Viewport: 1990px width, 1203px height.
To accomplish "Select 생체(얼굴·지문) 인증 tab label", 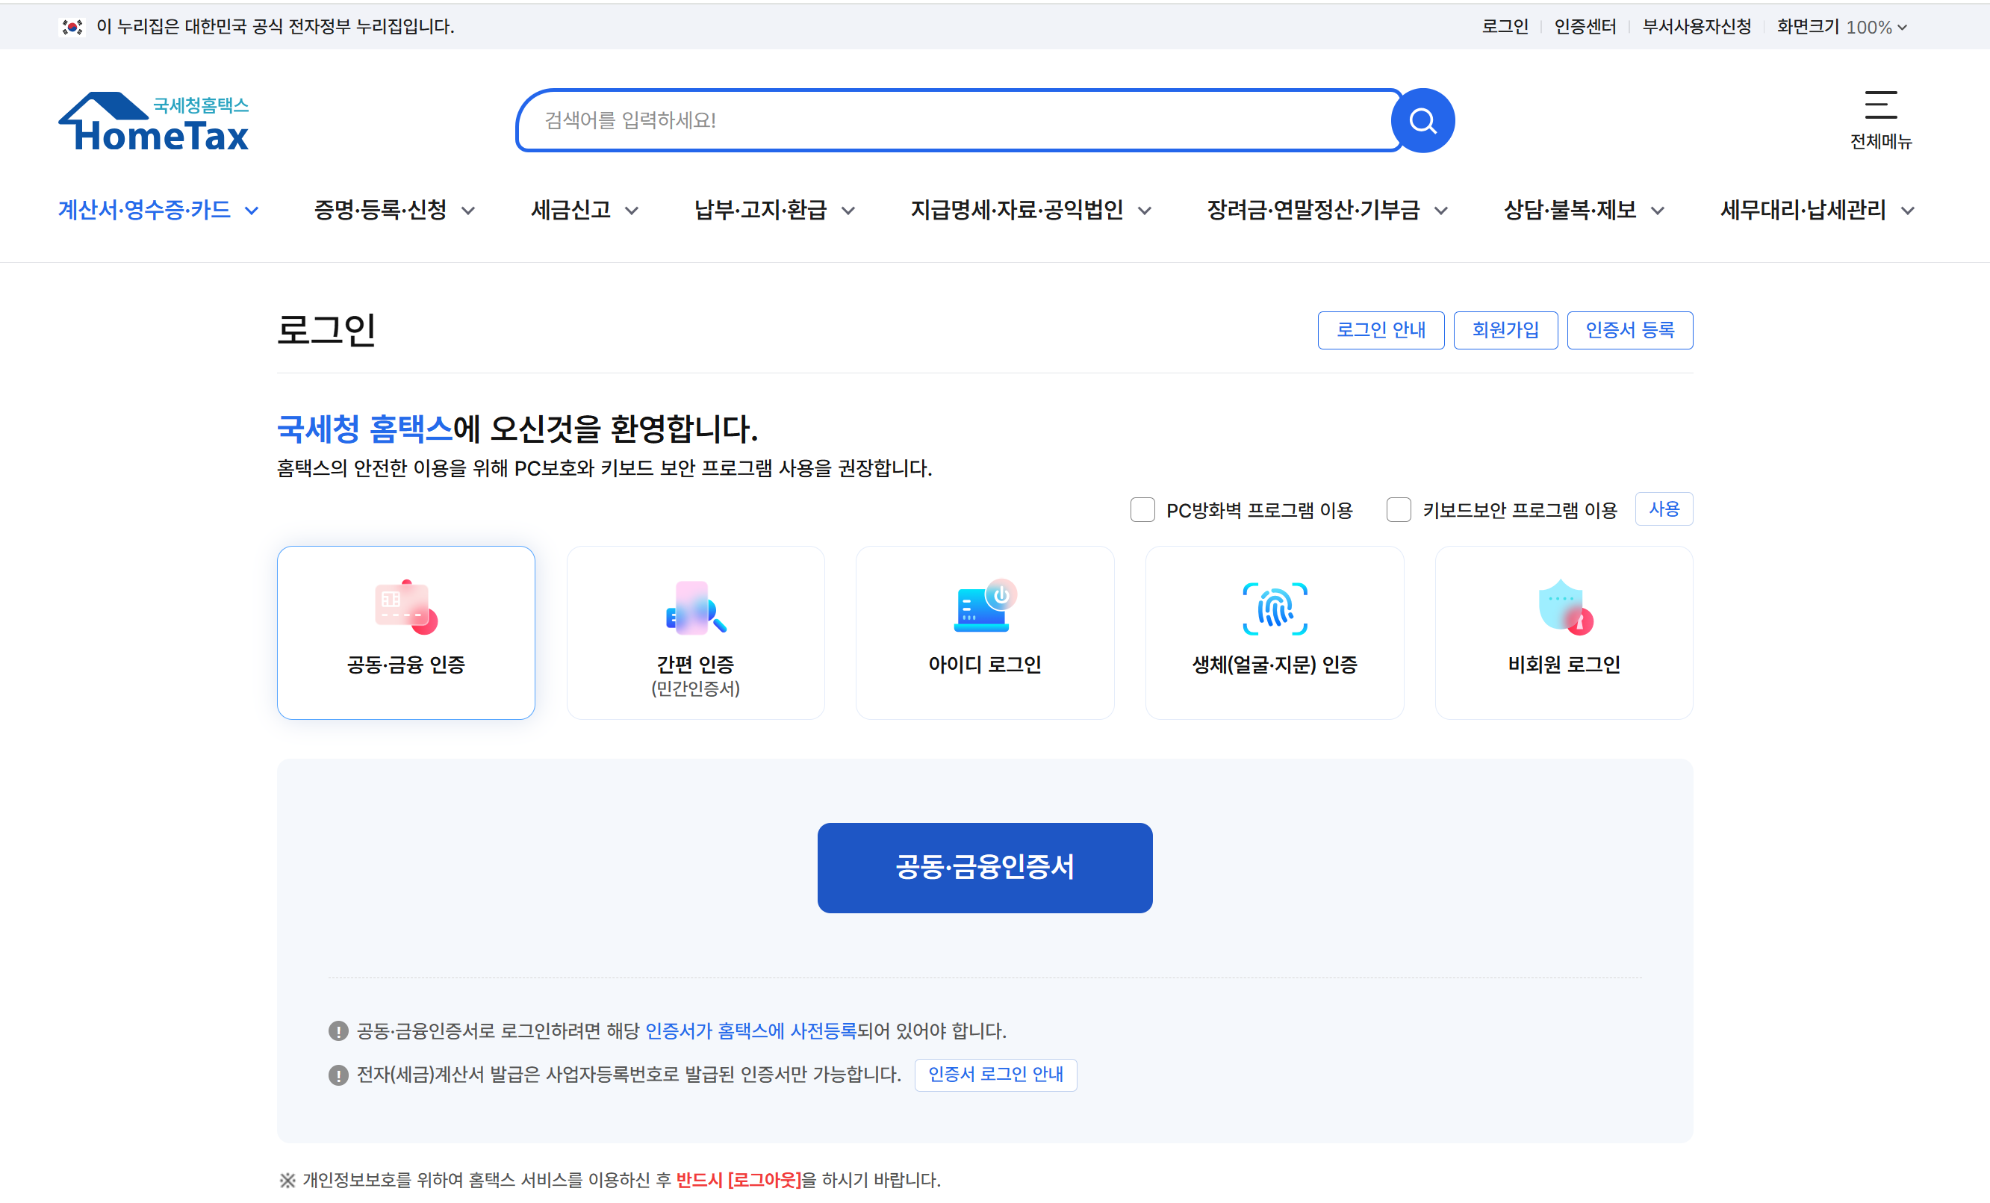I will (x=1275, y=665).
